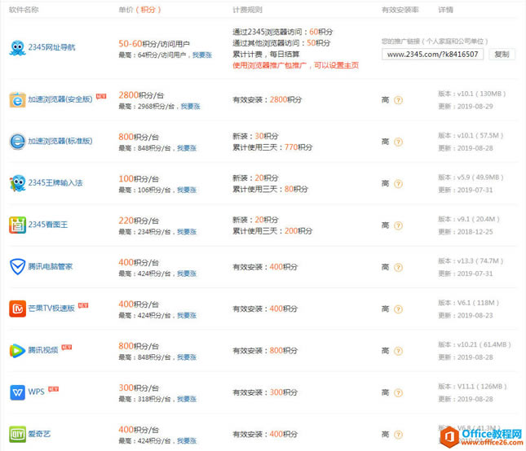Click help icon in WPS row
The height and width of the screenshot is (451, 526).
click(x=398, y=393)
